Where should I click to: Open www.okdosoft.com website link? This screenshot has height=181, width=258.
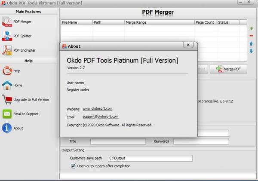[98, 109]
